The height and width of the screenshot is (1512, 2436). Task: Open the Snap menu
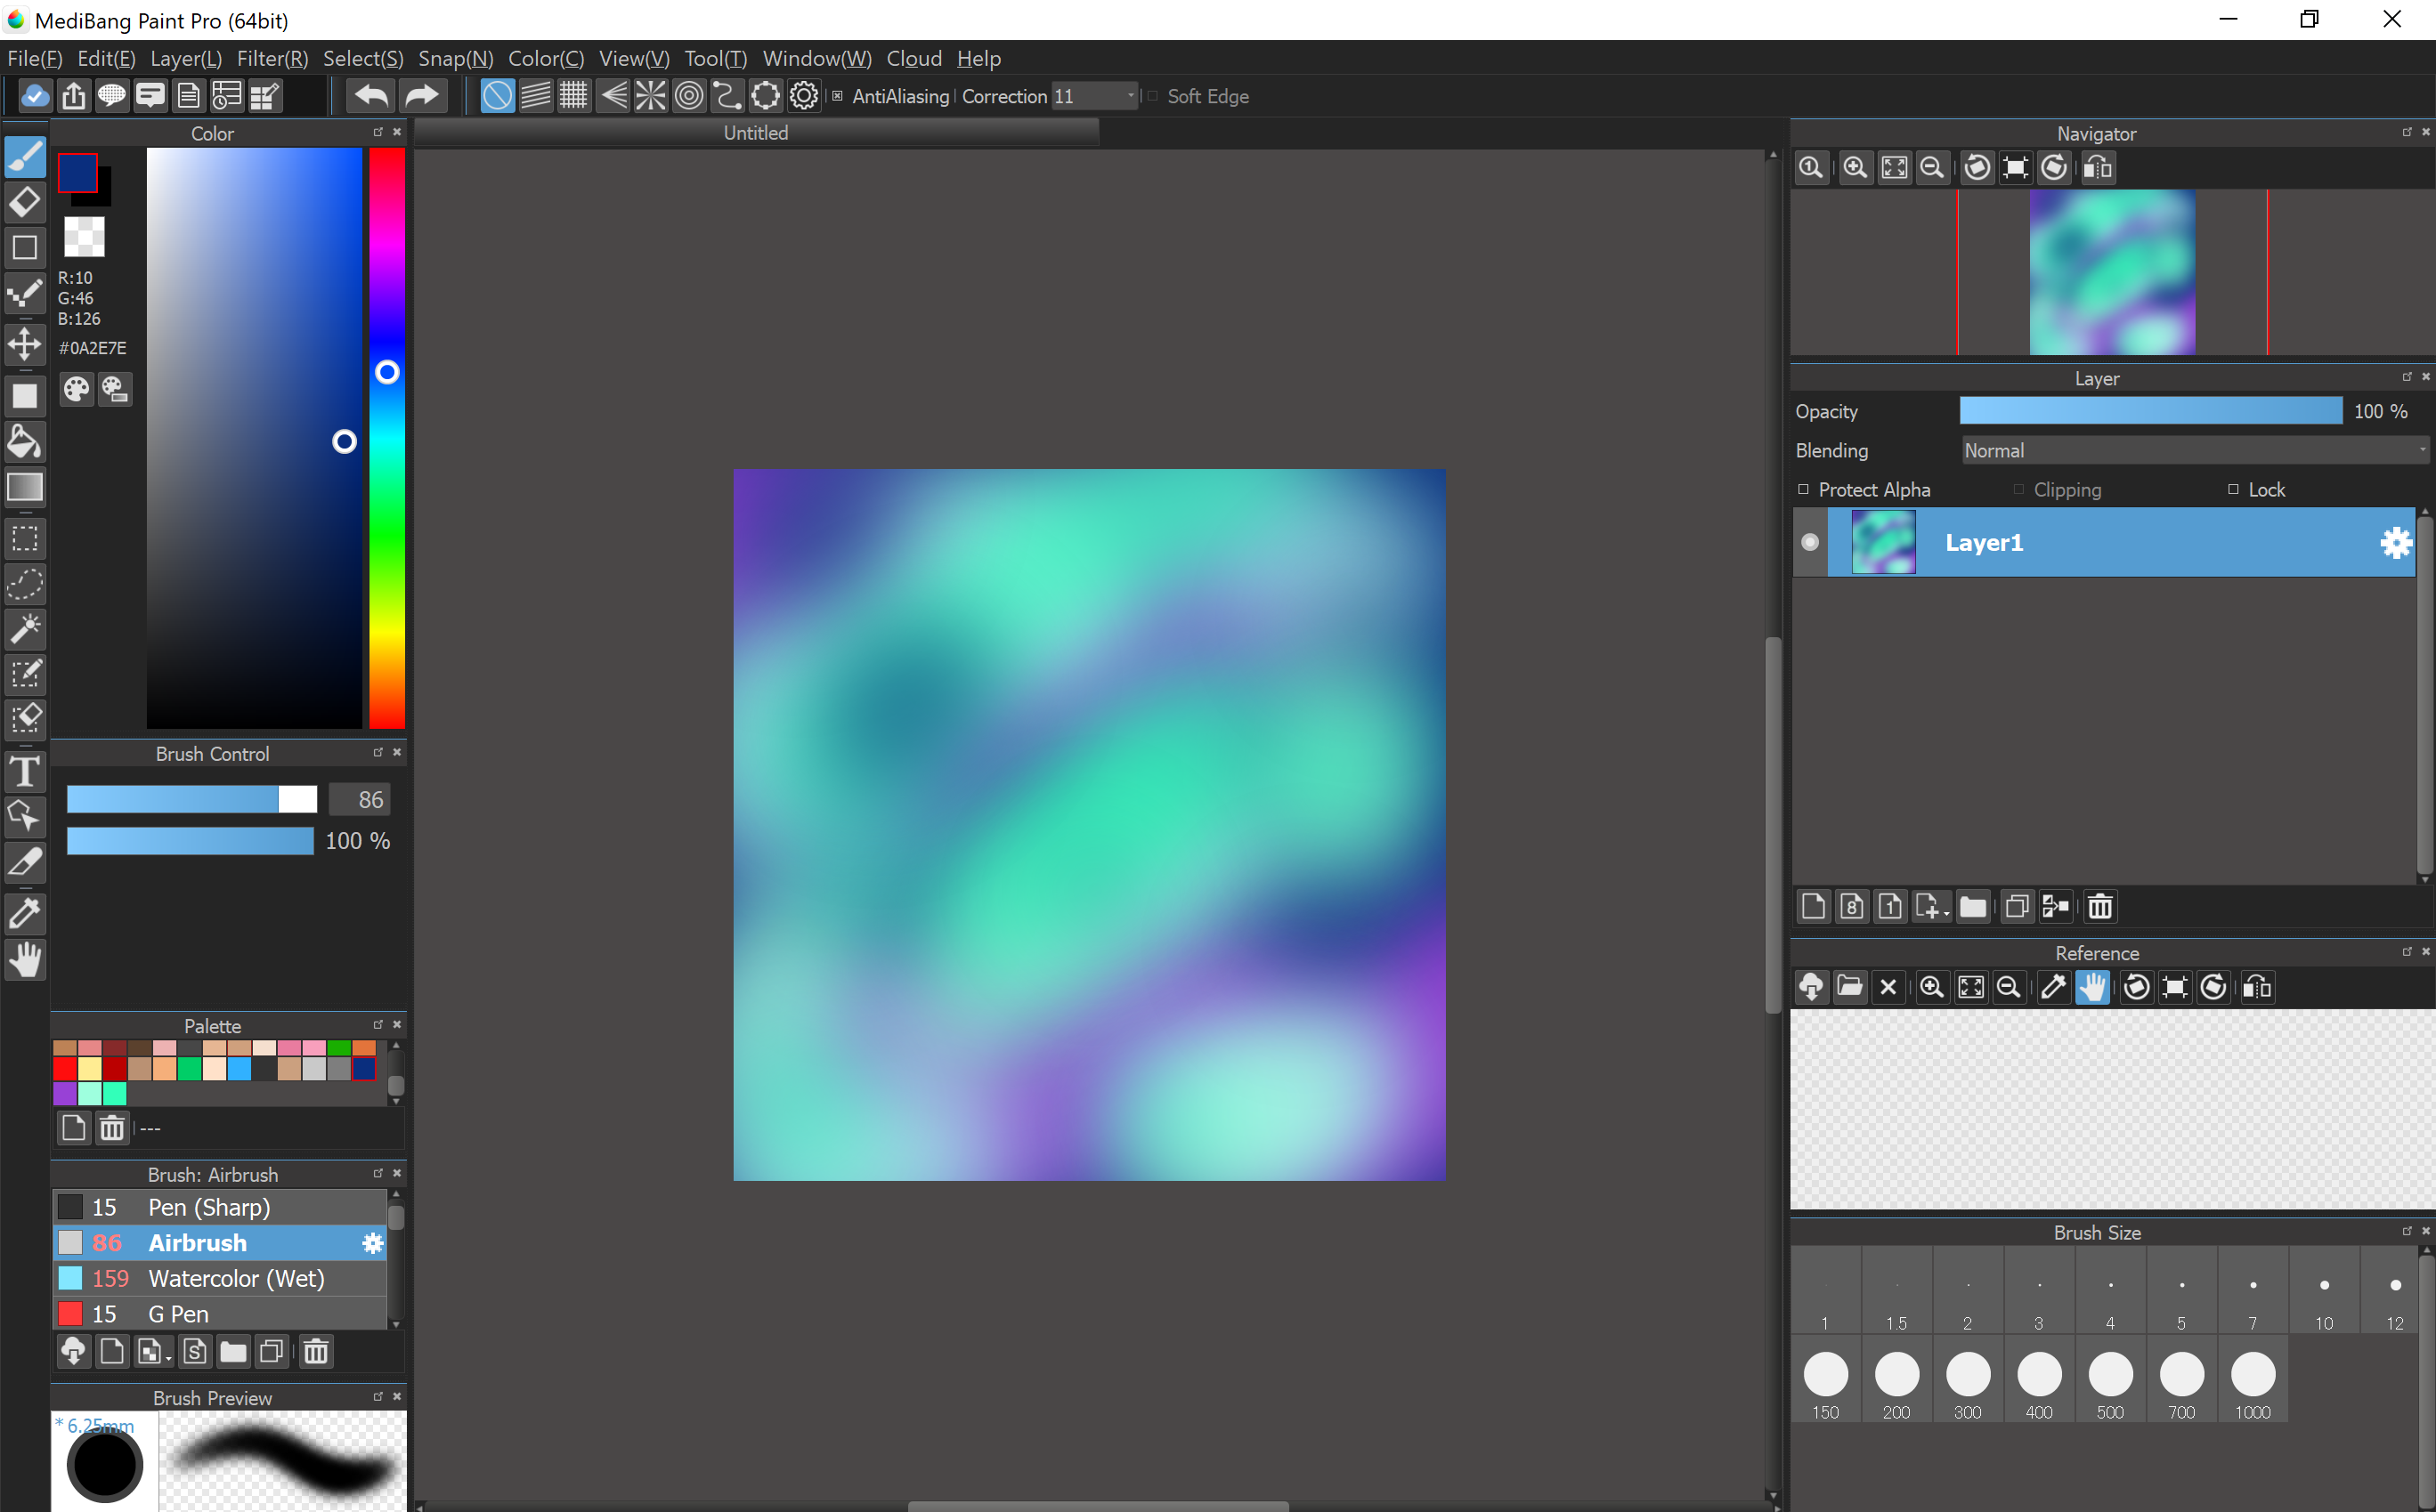[455, 59]
